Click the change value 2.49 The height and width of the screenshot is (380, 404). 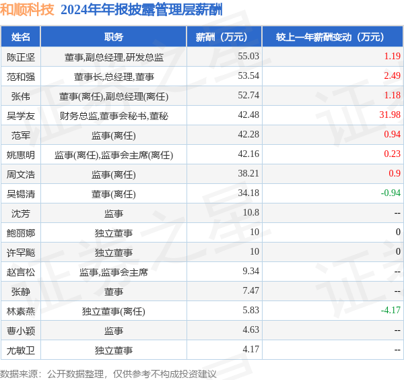click(392, 75)
